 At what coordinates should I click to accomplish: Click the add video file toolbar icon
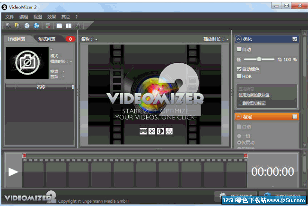(x=8, y=26)
